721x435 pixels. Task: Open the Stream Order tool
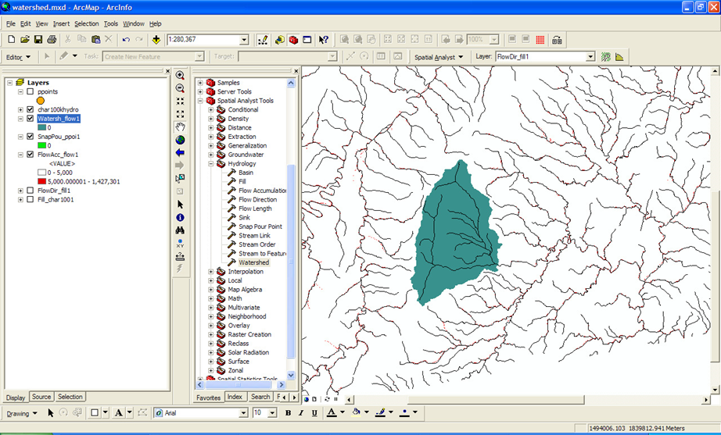tap(257, 244)
